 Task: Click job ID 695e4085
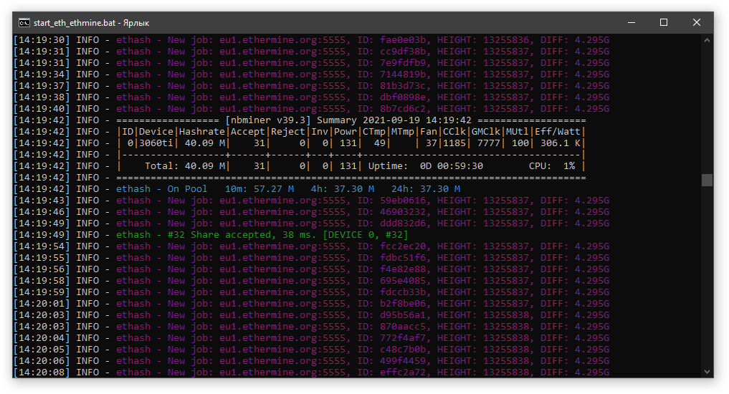point(403,281)
